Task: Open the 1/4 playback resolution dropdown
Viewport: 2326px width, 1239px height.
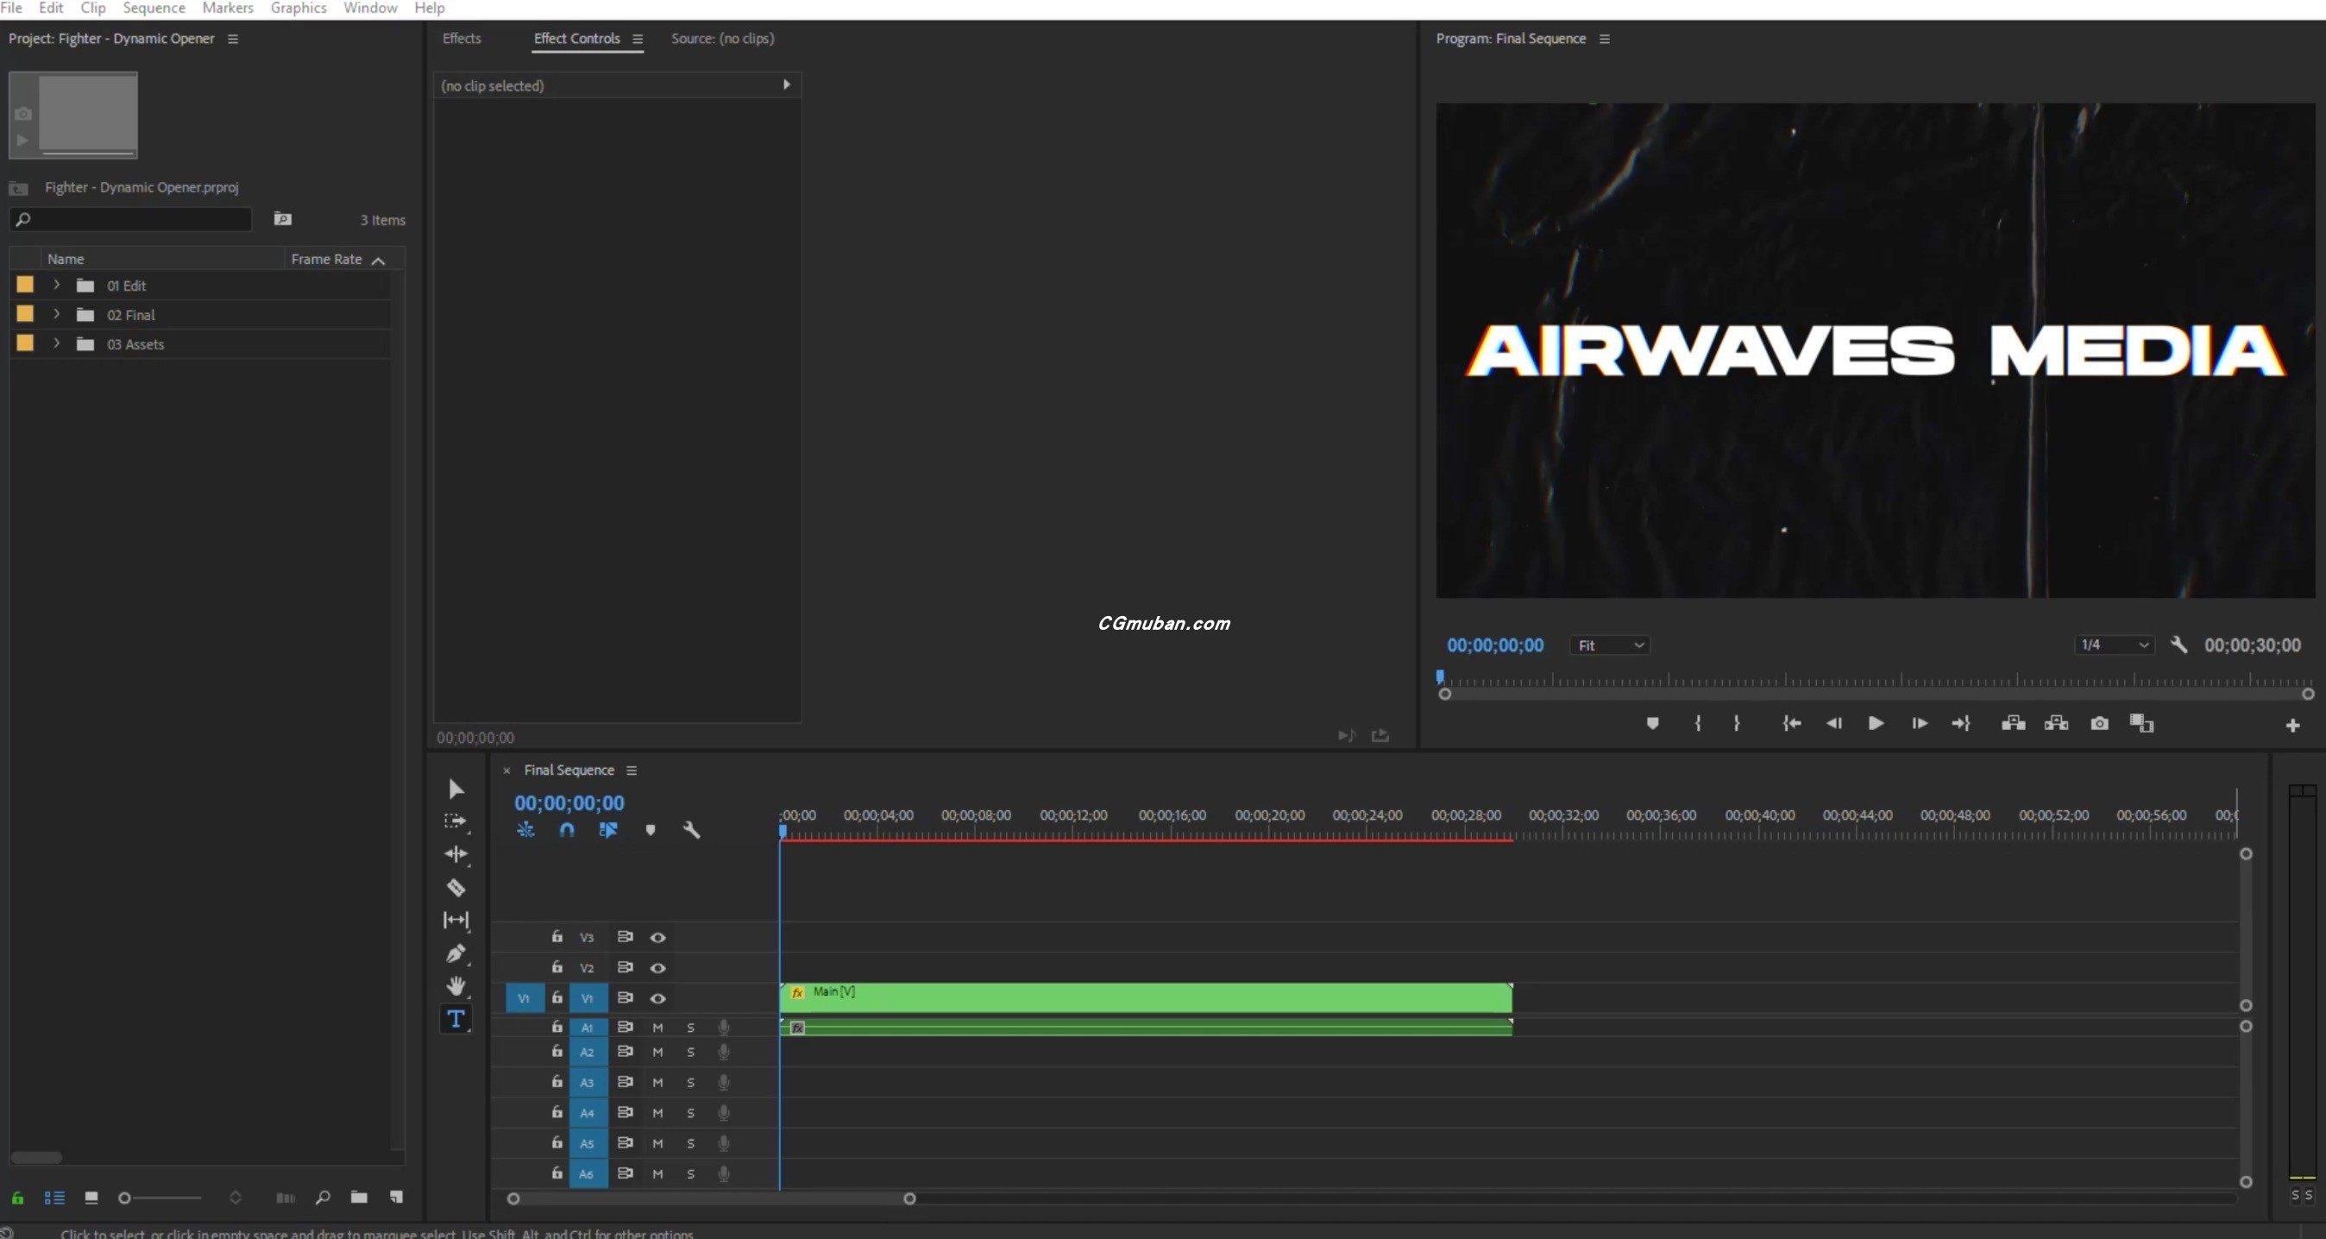Action: coord(2113,645)
